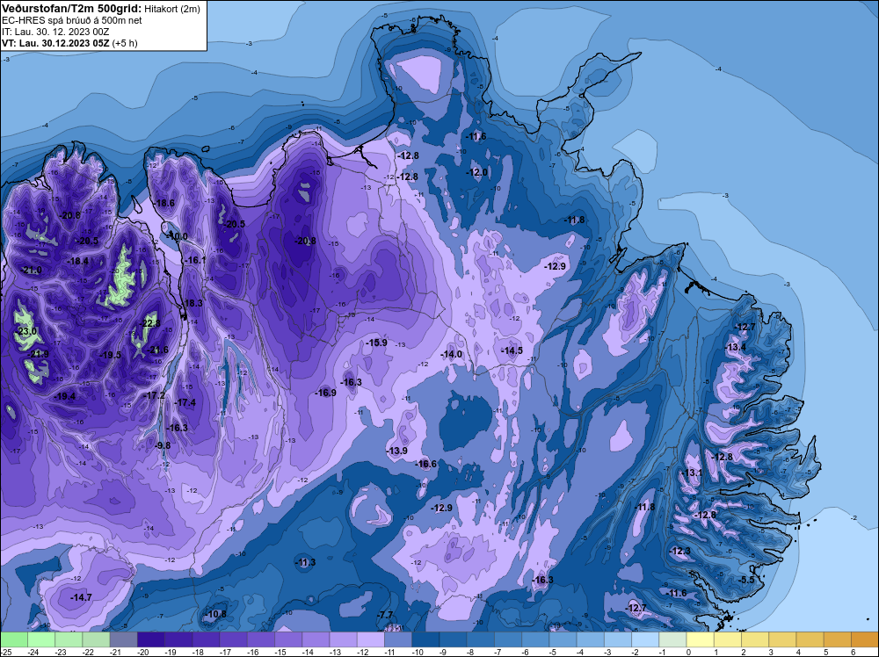The image size is (879, 657).
Task: Click the -14.7 temperature value
Action: [x=81, y=597]
